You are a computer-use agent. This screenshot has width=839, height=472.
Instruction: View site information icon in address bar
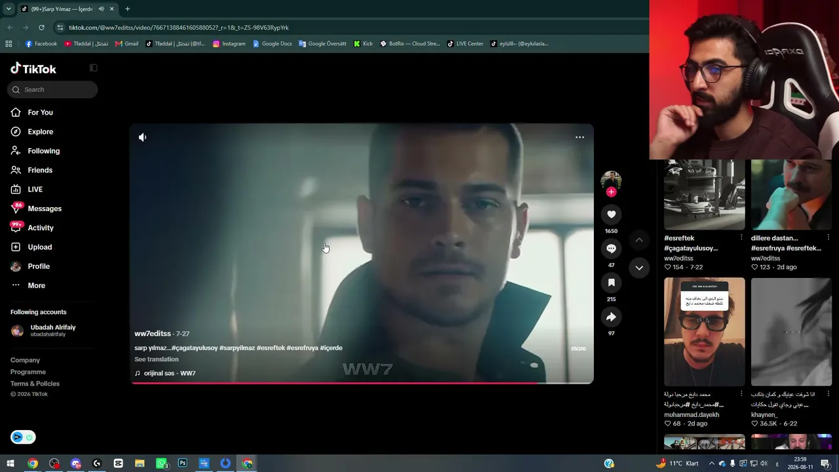pos(60,28)
